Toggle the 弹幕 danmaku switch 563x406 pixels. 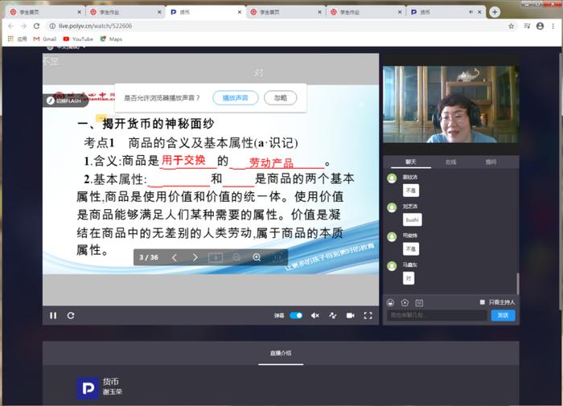(296, 315)
